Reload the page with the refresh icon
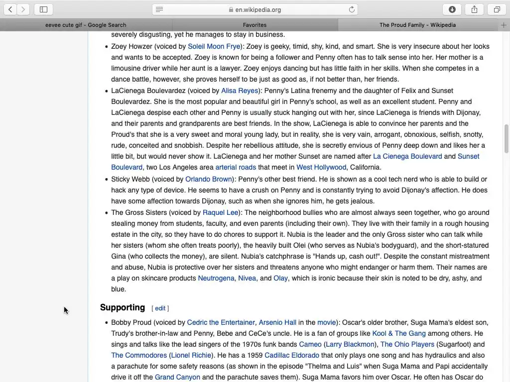 [x=352, y=9]
